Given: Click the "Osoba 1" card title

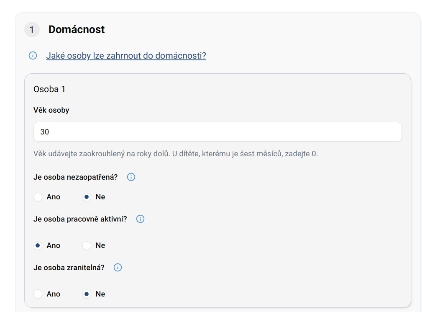Looking at the screenshot, I should 49,89.
